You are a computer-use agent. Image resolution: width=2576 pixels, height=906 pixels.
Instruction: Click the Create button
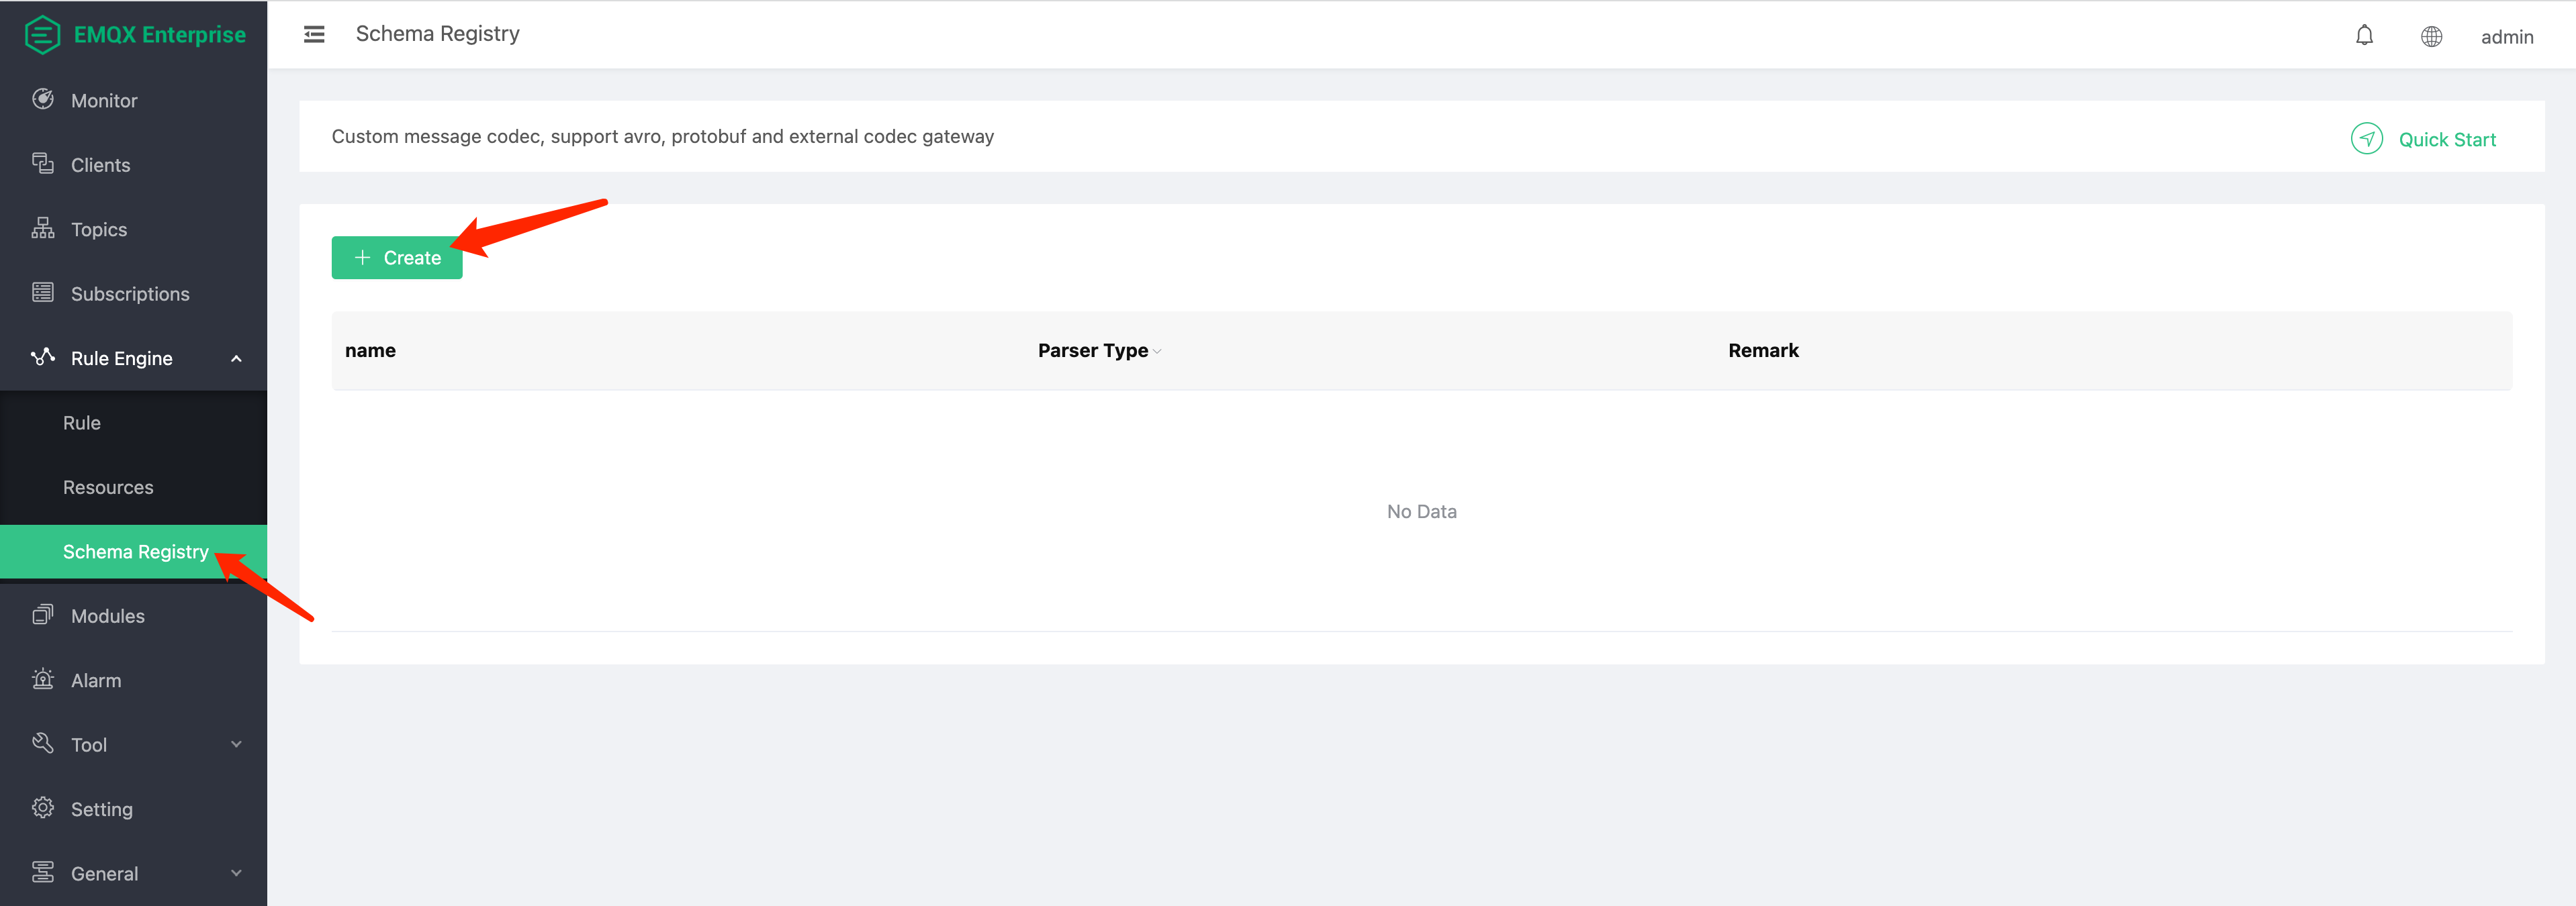(x=396, y=257)
